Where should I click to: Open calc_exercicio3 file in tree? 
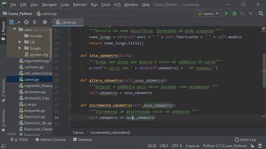tap(36, 73)
